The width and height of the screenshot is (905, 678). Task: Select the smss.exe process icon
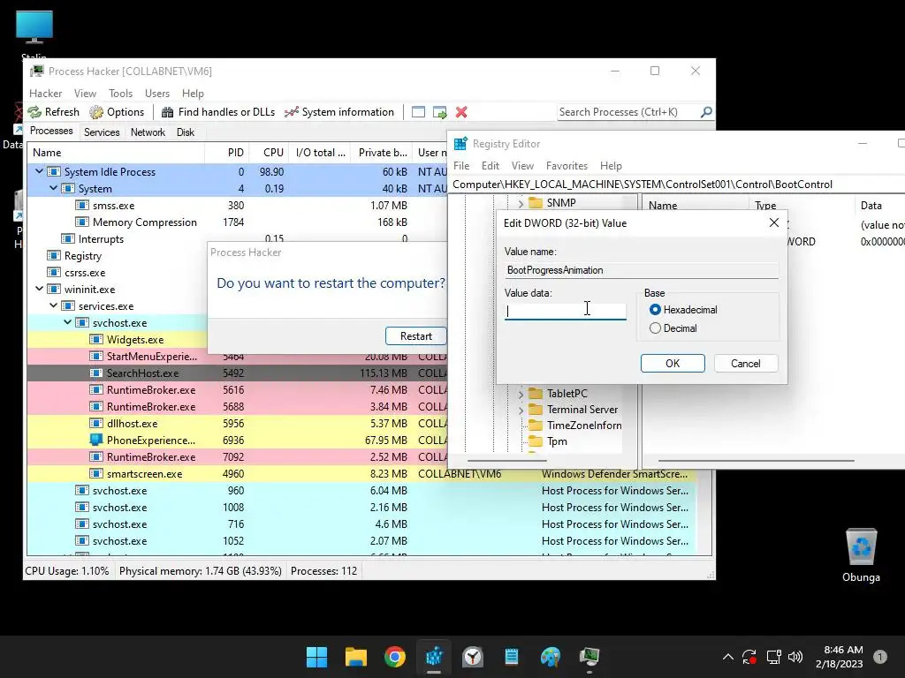(82, 205)
